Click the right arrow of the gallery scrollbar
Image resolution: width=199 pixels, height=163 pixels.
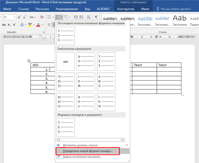[123, 140]
